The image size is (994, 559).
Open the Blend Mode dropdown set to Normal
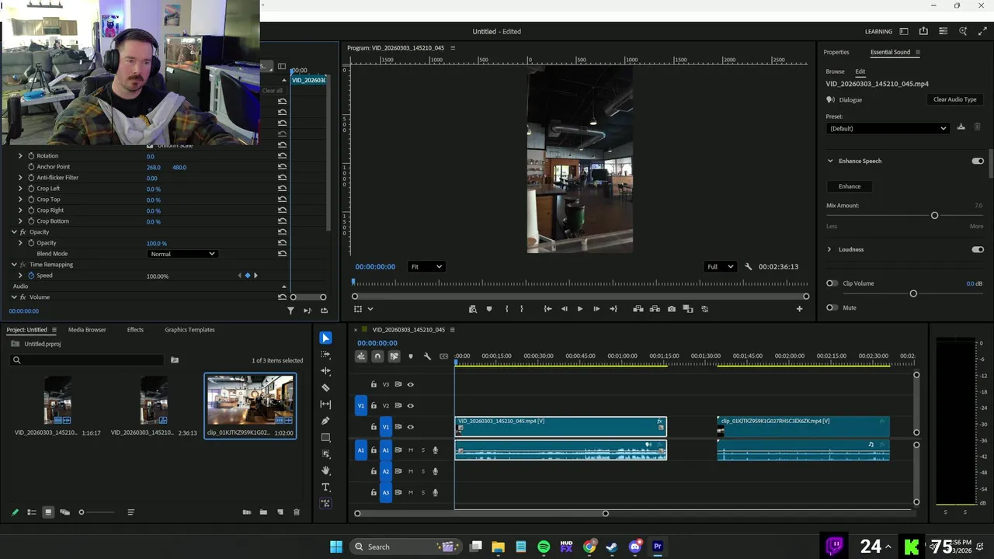coord(182,254)
